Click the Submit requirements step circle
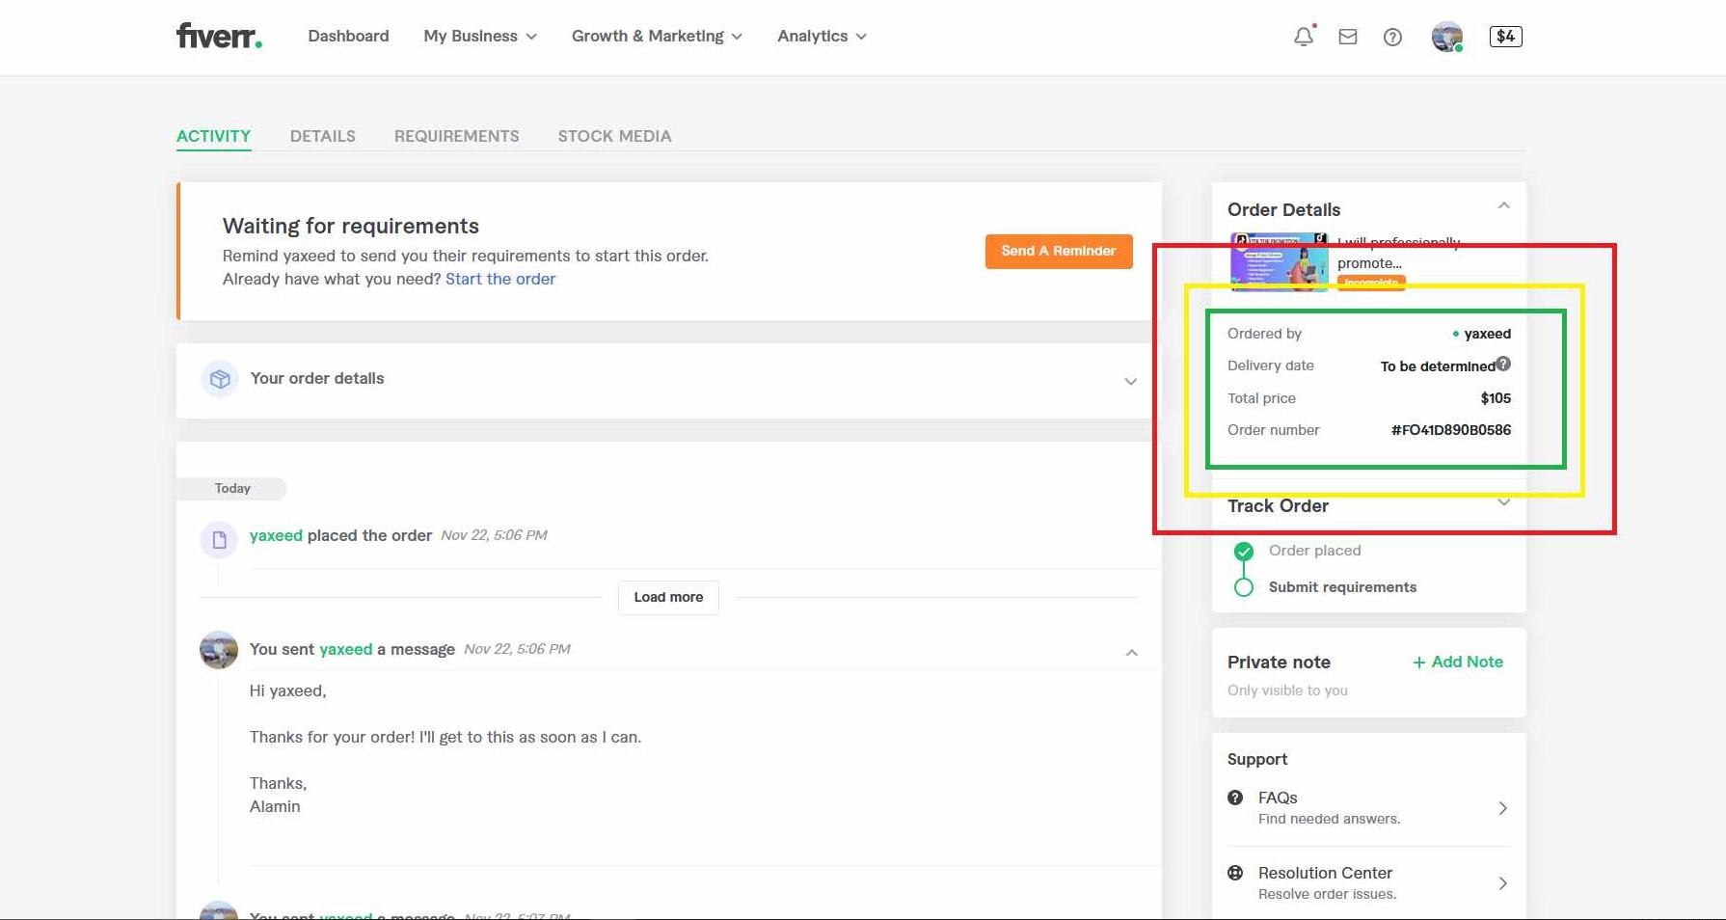 point(1244,587)
